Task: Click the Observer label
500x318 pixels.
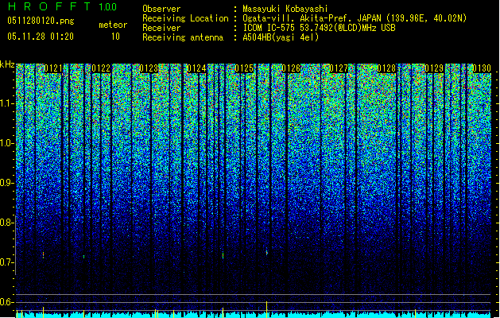Action: pyautogui.click(x=161, y=9)
